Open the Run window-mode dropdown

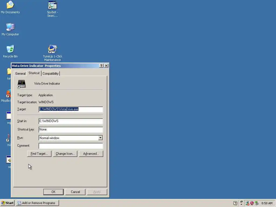(x=100, y=138)
